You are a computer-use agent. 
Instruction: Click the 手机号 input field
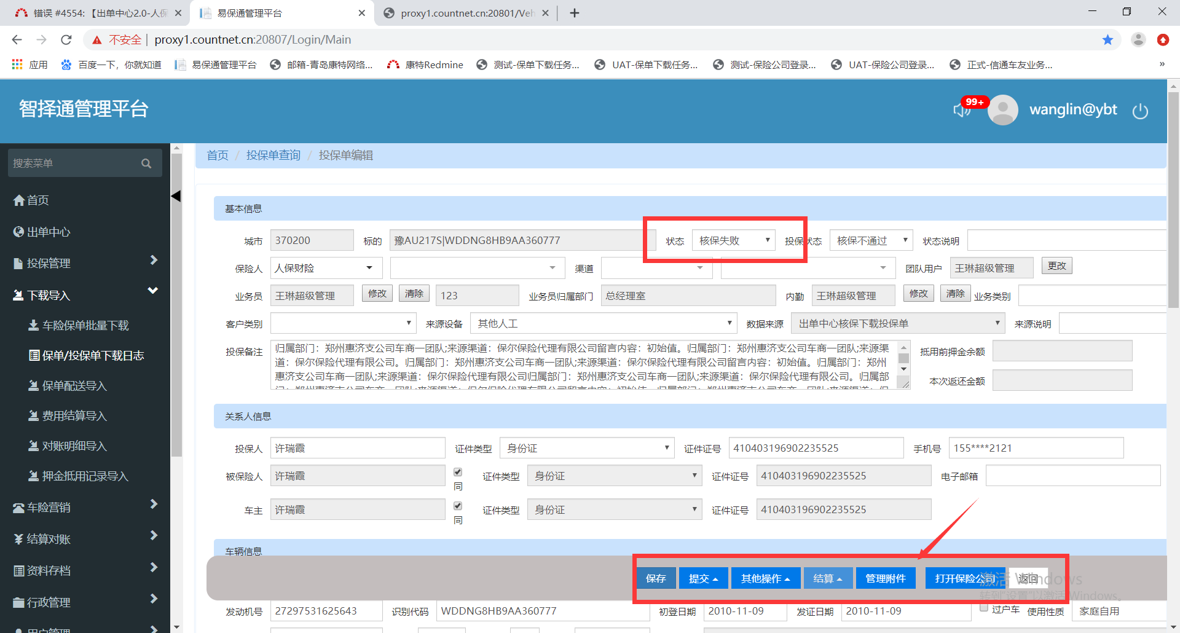1036,448
